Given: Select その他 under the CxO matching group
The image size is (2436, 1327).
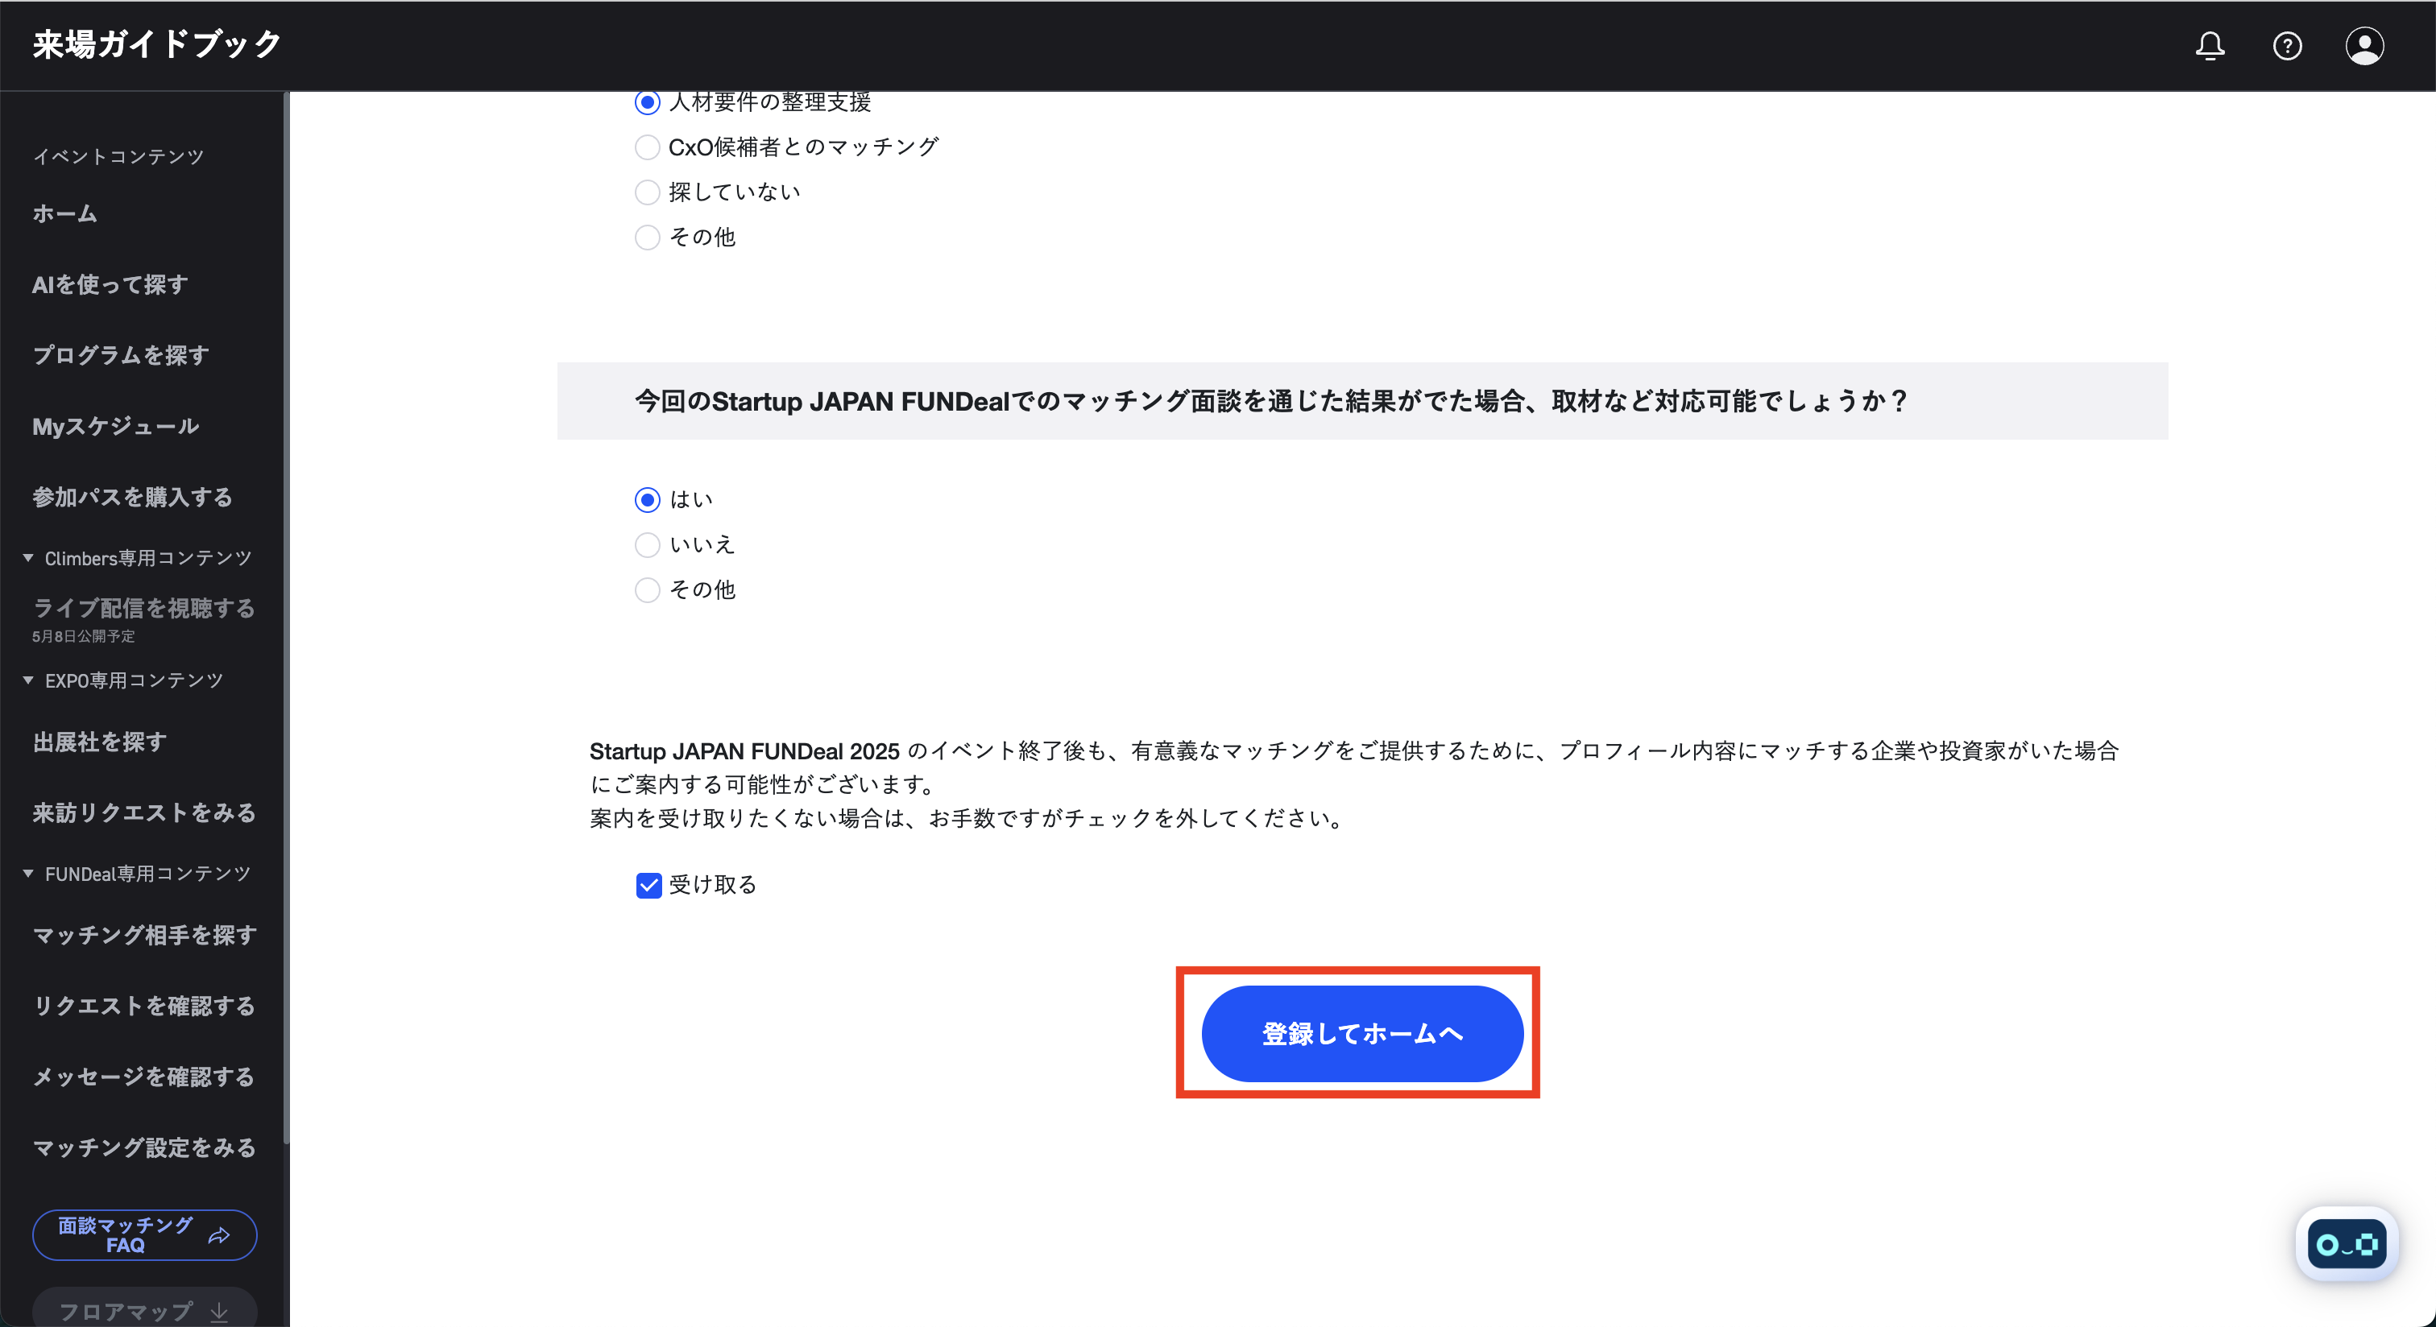Looking at the screenshot, I should [647, 238].
